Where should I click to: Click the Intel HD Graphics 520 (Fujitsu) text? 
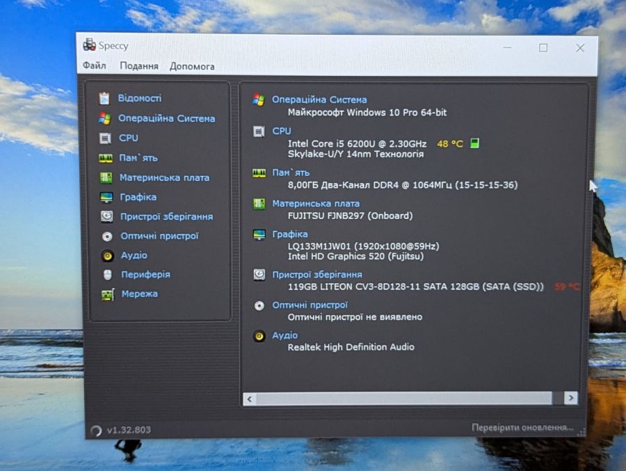click(355, 256)
